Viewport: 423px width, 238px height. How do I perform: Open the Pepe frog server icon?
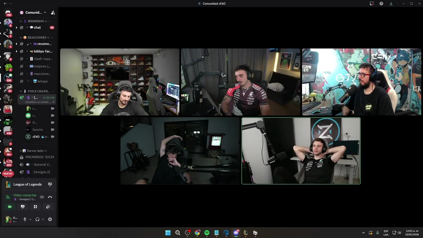click(x=8, y=67)
